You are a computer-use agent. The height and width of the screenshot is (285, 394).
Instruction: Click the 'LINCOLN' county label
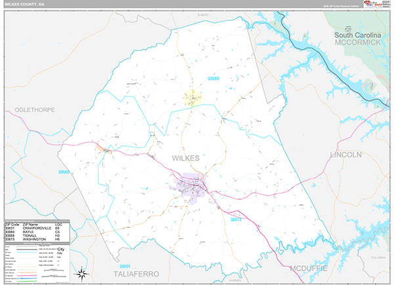click(x=346, y=155)
